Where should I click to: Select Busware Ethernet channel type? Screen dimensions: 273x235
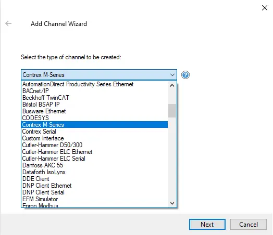[94, 111]
